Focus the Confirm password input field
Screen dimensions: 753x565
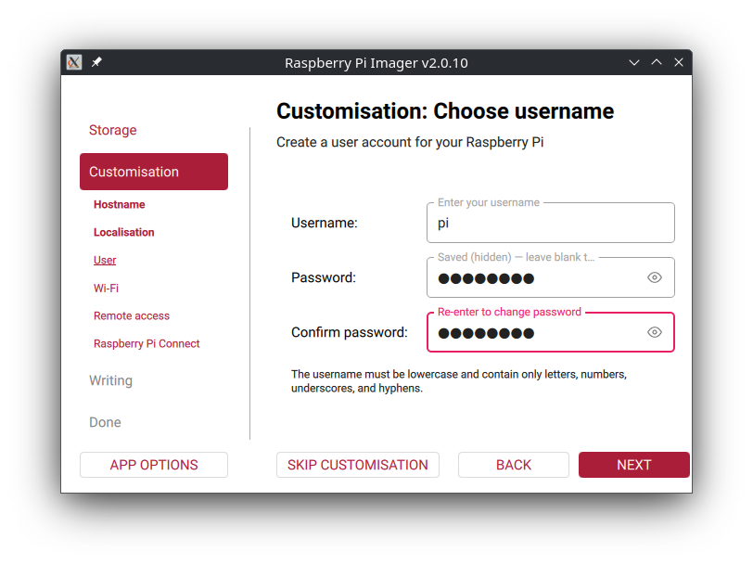(x=550, y=332)
